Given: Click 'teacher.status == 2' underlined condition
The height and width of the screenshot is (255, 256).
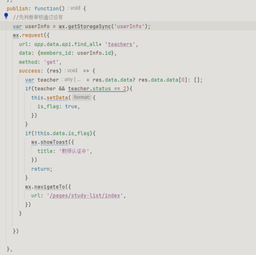Looking at the screenshot, I should (97, 89).
